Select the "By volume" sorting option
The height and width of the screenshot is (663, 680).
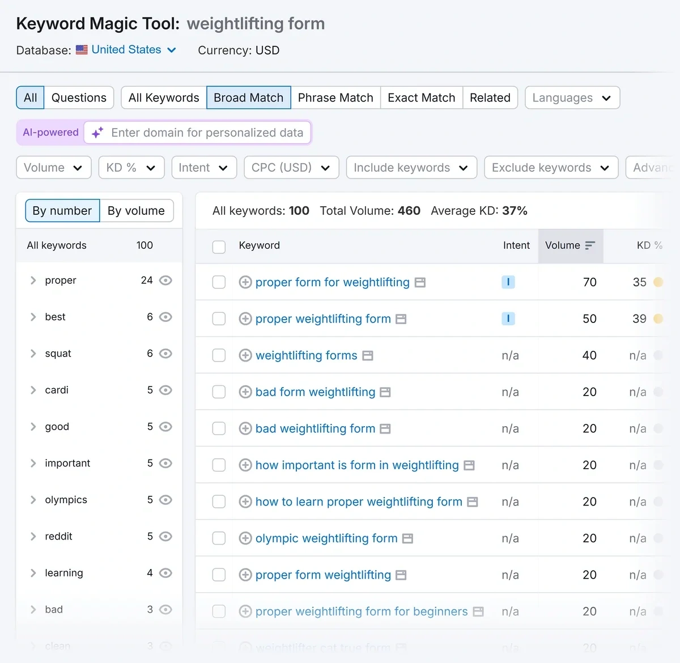tap(137, 210)
